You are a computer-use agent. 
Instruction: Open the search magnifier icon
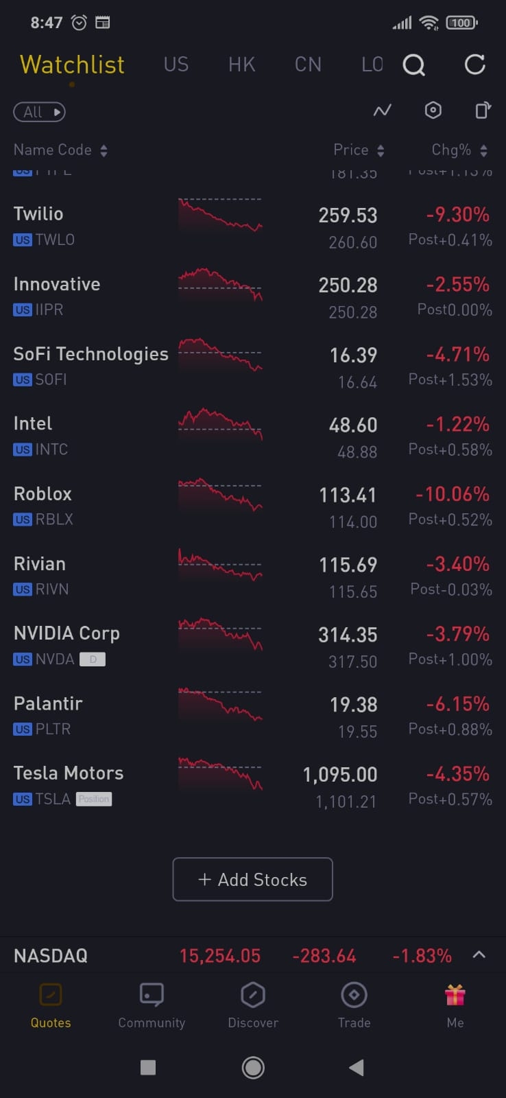413,65
